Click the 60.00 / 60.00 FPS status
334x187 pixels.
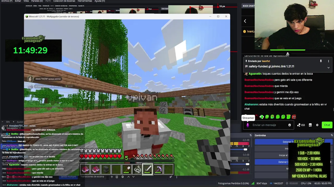pyautogui.click(x=323, y=183)
